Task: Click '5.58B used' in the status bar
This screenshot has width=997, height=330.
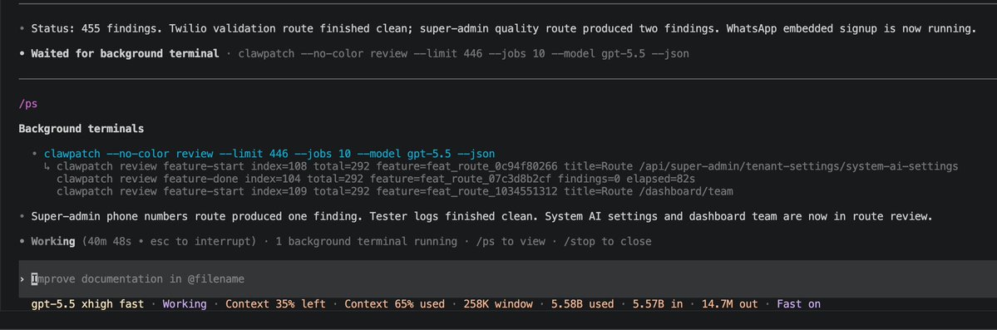Action: [x=582, y=304]
